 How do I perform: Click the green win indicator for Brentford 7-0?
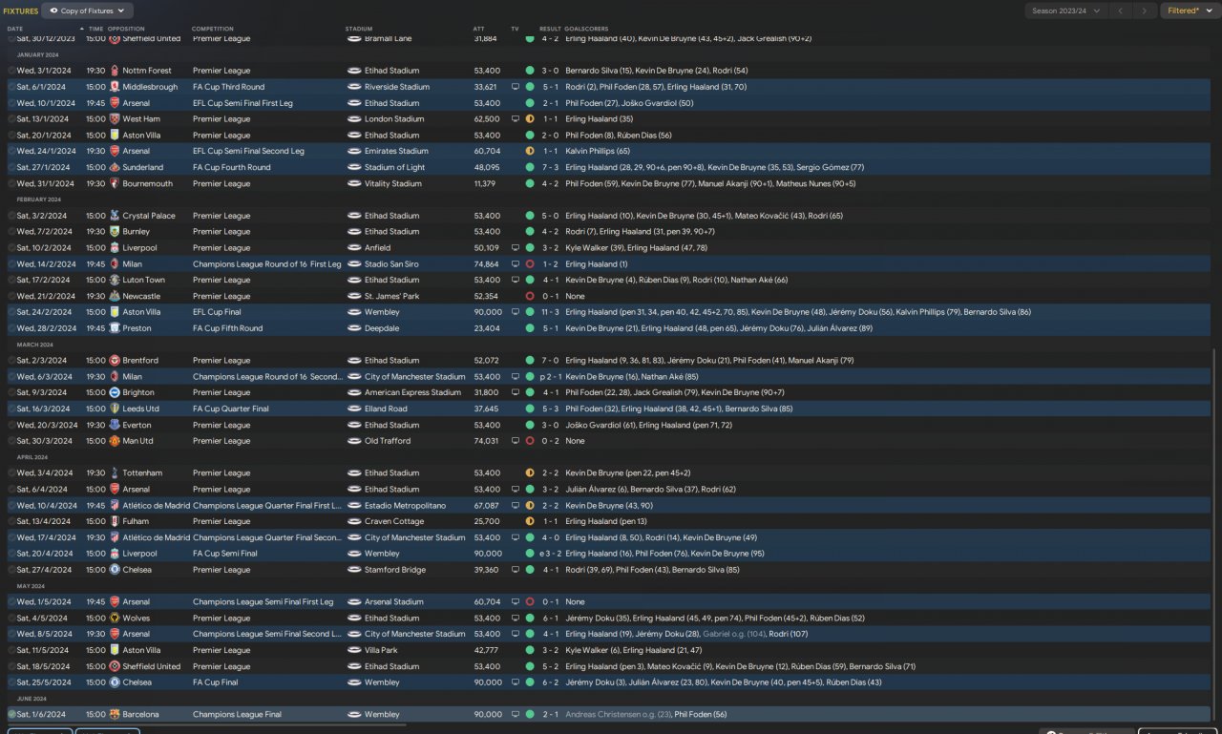pyautogui.click(x=530, y=361)
